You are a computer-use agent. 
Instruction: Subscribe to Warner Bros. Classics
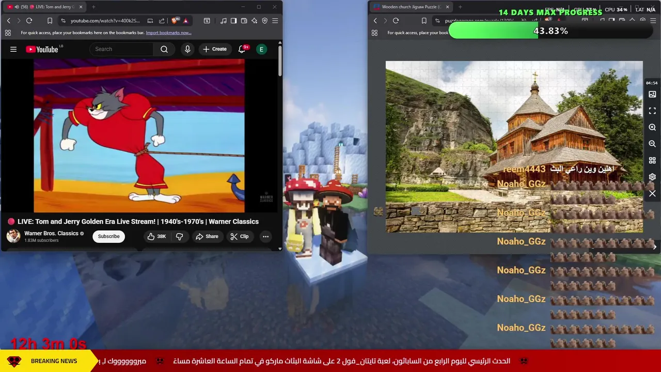(108, 237)
